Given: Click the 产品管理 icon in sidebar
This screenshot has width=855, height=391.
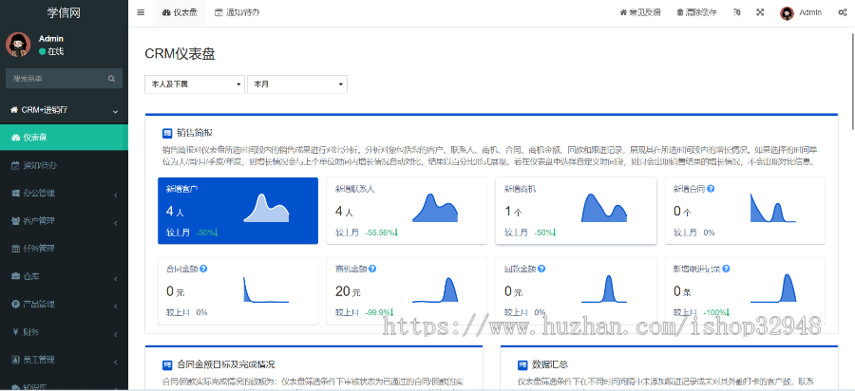Looking at the screenshot, I should pyautogui.click(x=15, y=305).
